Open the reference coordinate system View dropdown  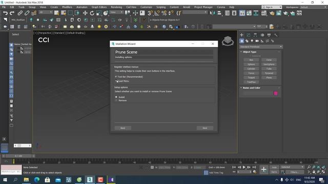click(116, 12)
